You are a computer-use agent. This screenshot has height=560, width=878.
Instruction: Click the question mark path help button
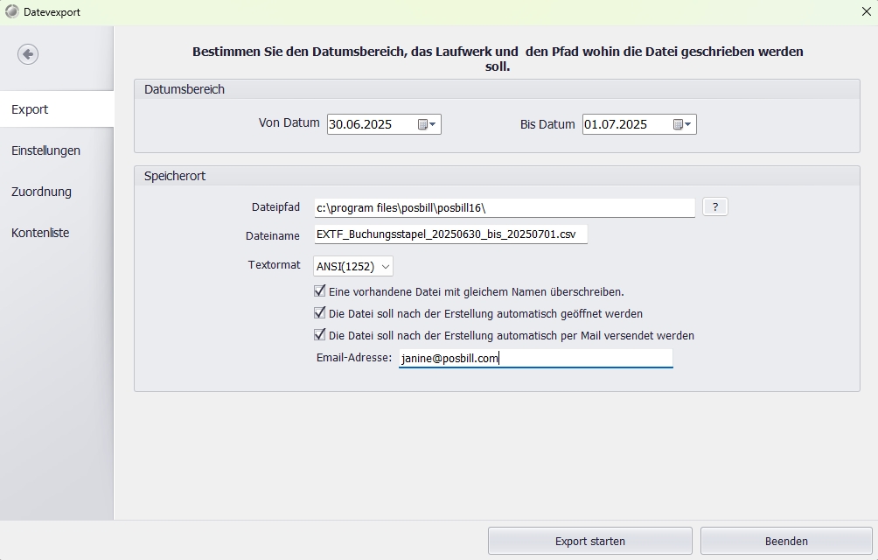click(714, 207)
